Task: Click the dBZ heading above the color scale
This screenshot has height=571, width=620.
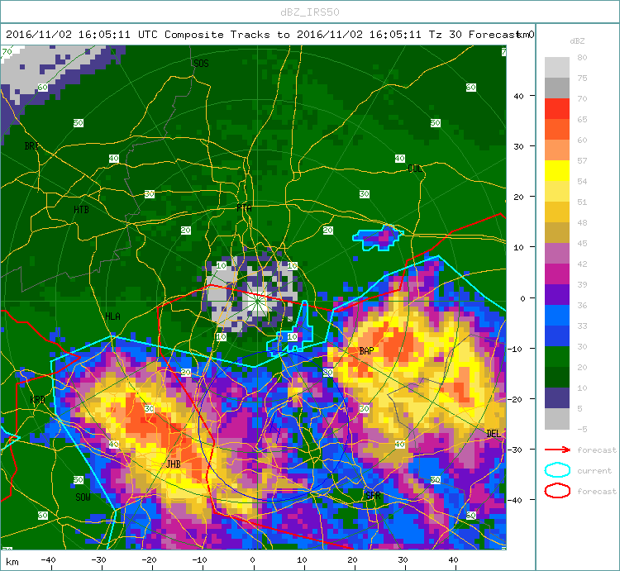Action: pos(577,41)
